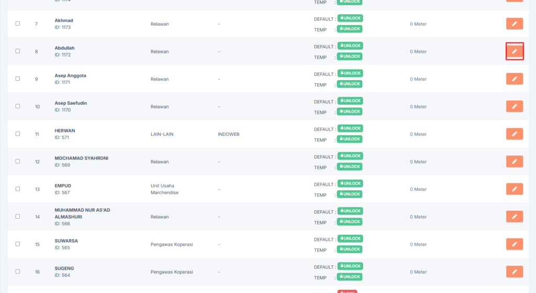The width and height of the screenshot is (536, 293).
Task: Click the pencil edit icon for HERWAN
Action: pos(514,134)
